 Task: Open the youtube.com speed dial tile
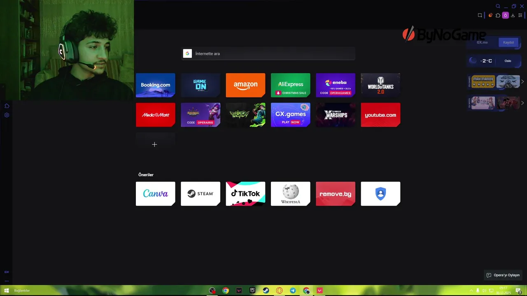coord(380,115)
